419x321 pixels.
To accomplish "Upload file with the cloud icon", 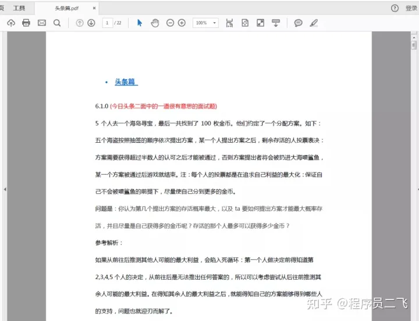I will pos(11,23).
